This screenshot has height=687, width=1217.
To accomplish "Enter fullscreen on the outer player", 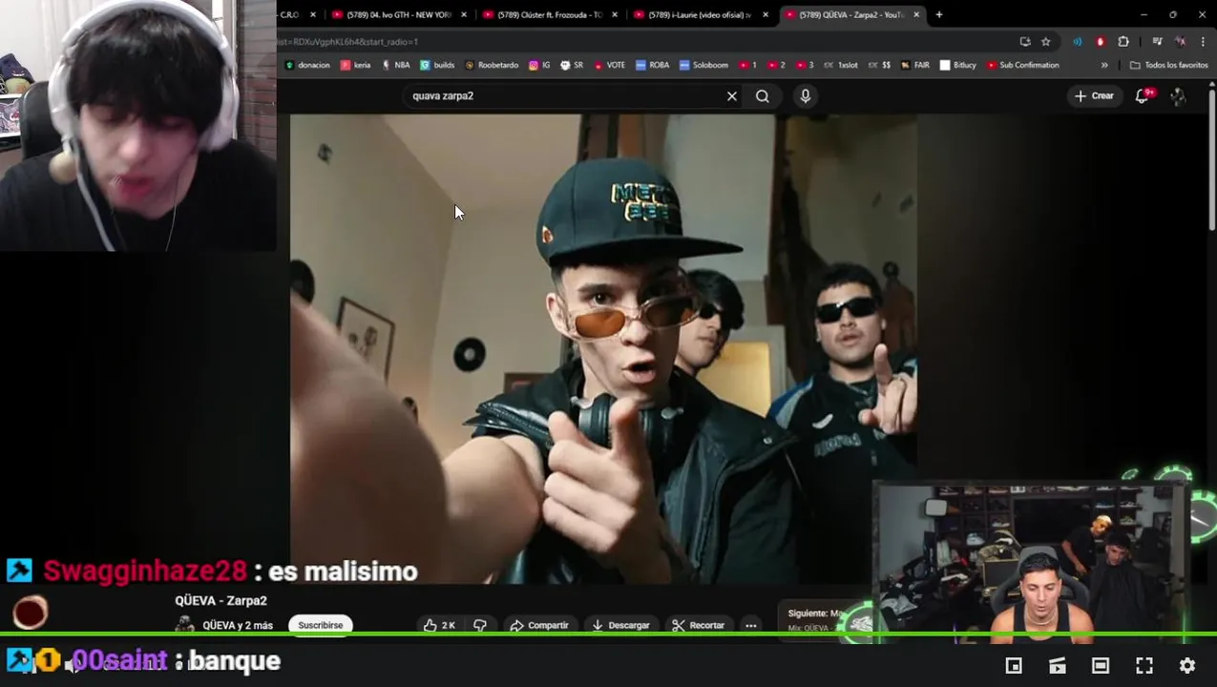I will [1144, 666].
